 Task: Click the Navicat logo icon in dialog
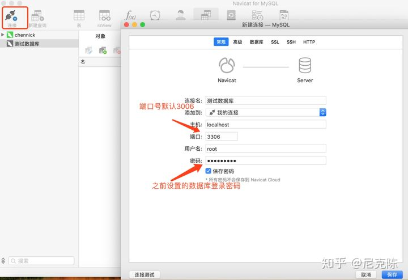(227, 65)
